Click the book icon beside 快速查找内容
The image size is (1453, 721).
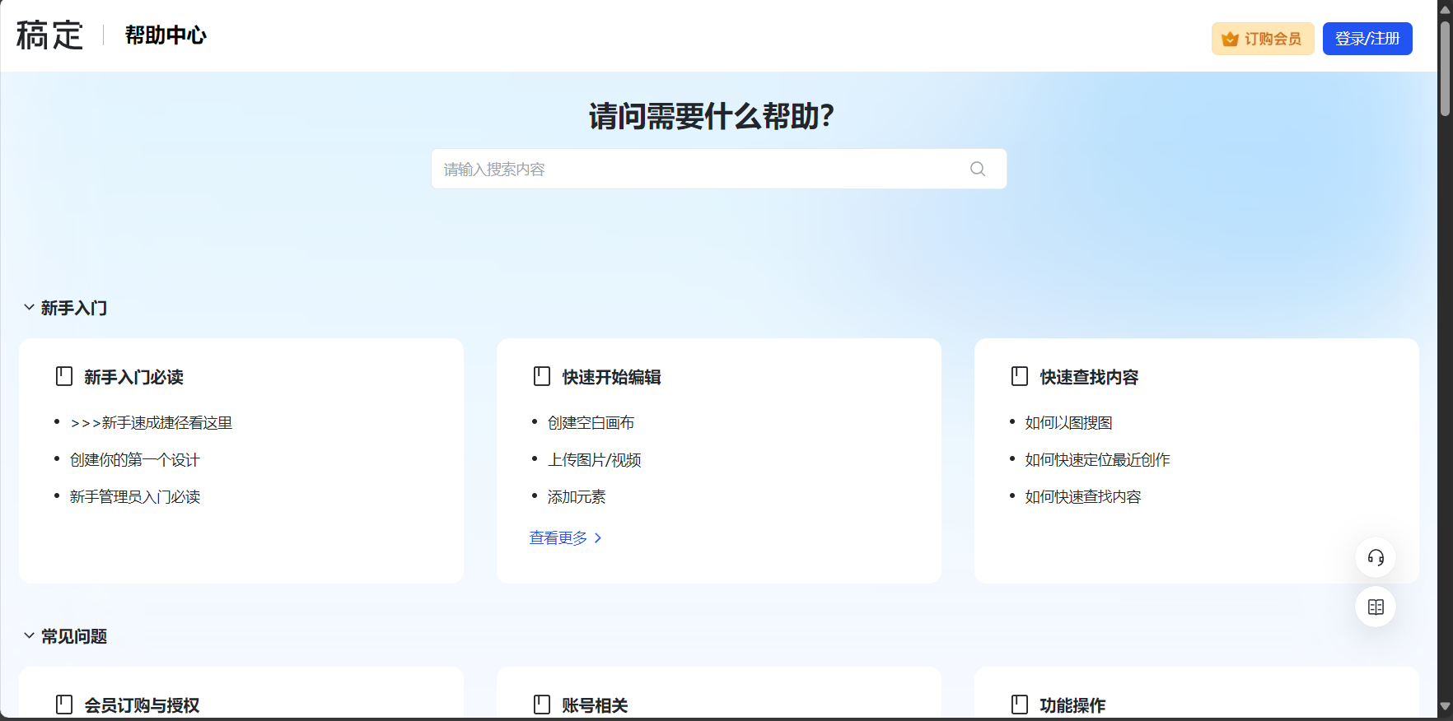(1020, 376)
